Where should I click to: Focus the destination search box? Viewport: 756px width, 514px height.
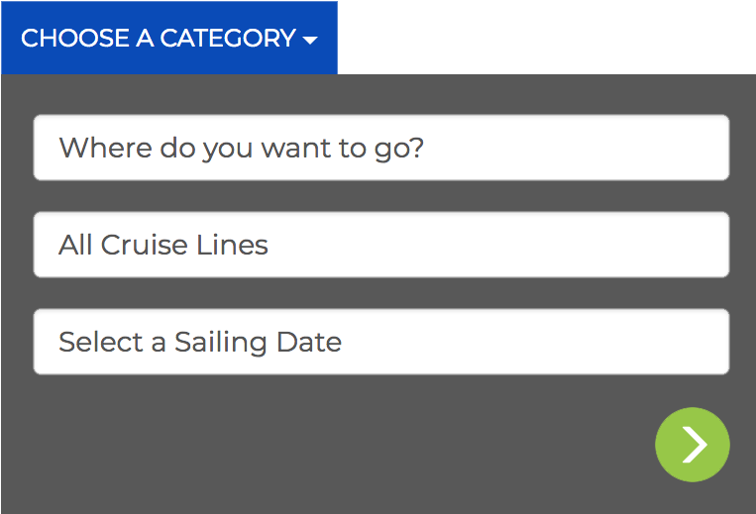click(381, 148)
